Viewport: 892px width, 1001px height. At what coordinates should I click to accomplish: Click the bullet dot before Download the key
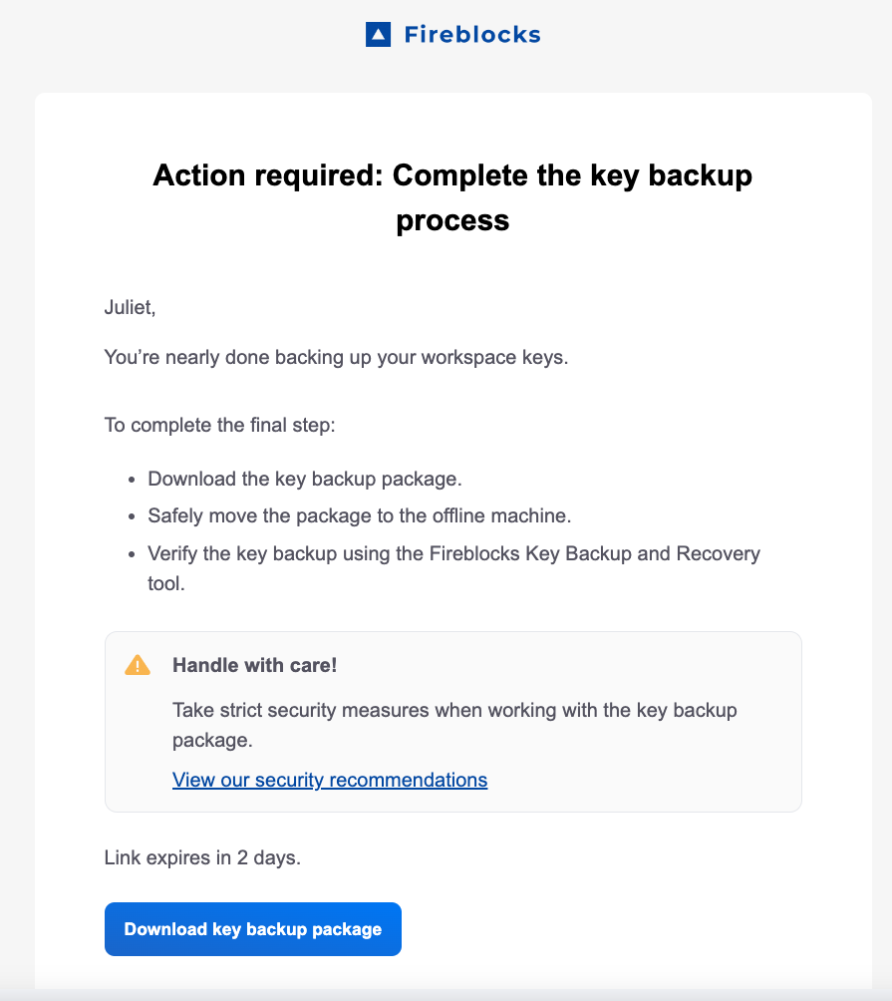point(132,480)
